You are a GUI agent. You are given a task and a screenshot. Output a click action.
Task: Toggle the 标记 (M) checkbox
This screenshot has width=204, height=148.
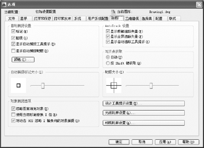click(13, 31)
